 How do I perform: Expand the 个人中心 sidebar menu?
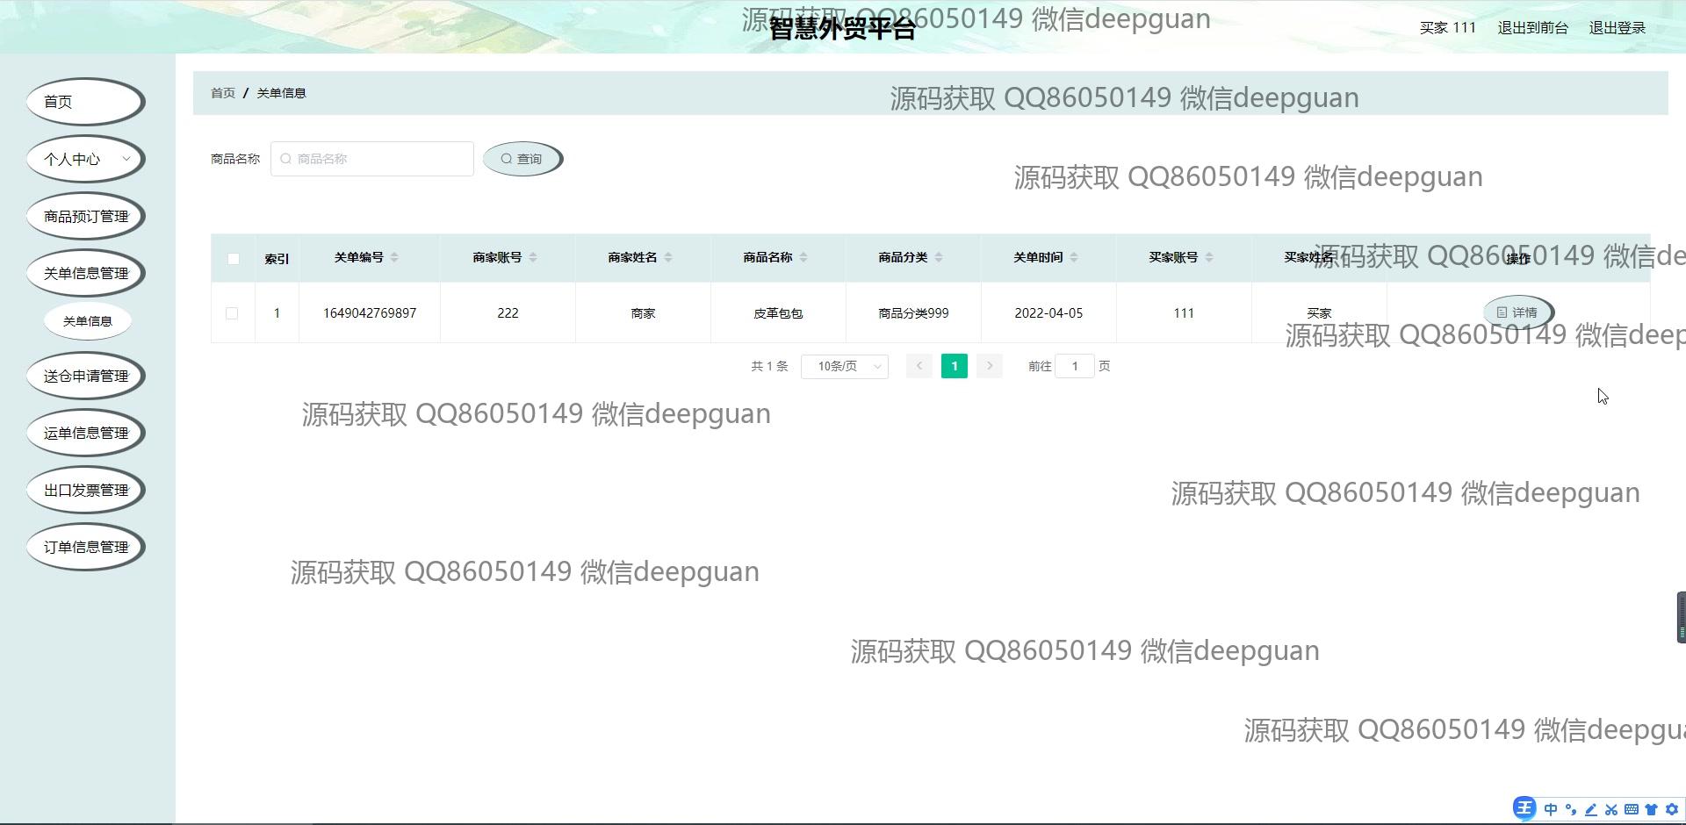pyautogui.click(x=85, y=159)
